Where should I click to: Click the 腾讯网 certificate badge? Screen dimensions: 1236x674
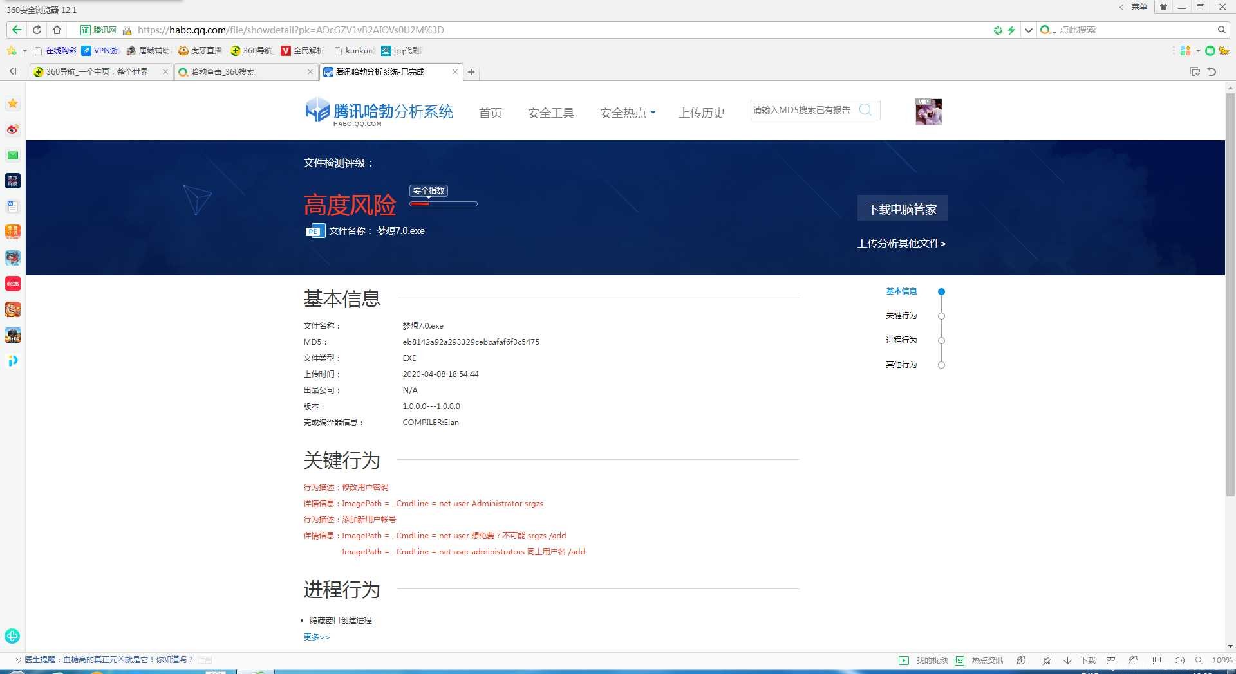point(98,30)
